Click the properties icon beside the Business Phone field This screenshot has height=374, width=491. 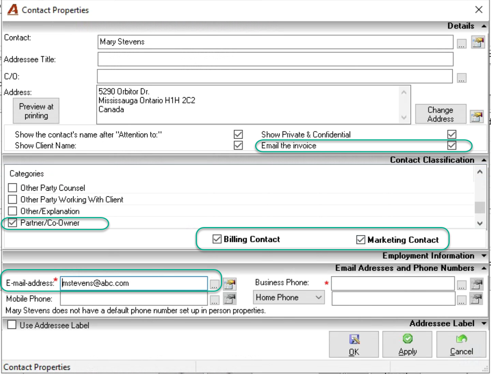[x=477, y=284]
